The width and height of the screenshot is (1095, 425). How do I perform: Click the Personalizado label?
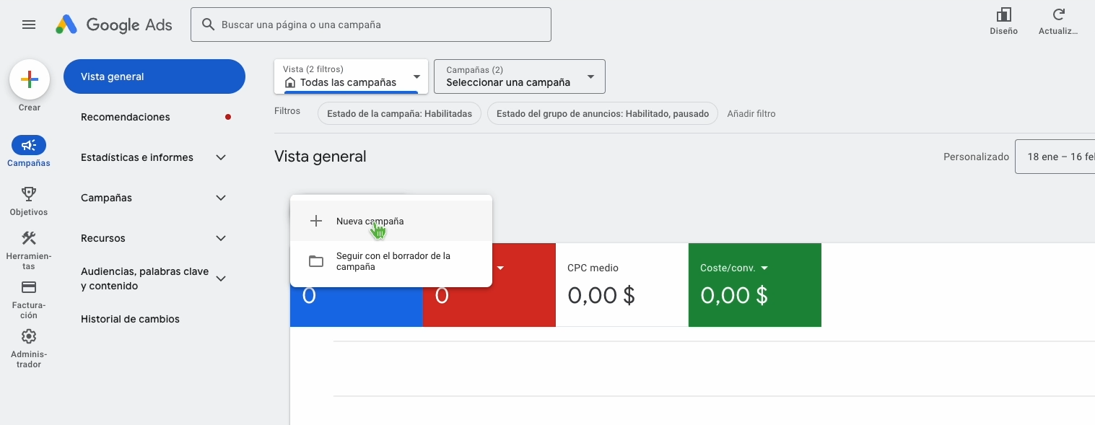(976, 157)
